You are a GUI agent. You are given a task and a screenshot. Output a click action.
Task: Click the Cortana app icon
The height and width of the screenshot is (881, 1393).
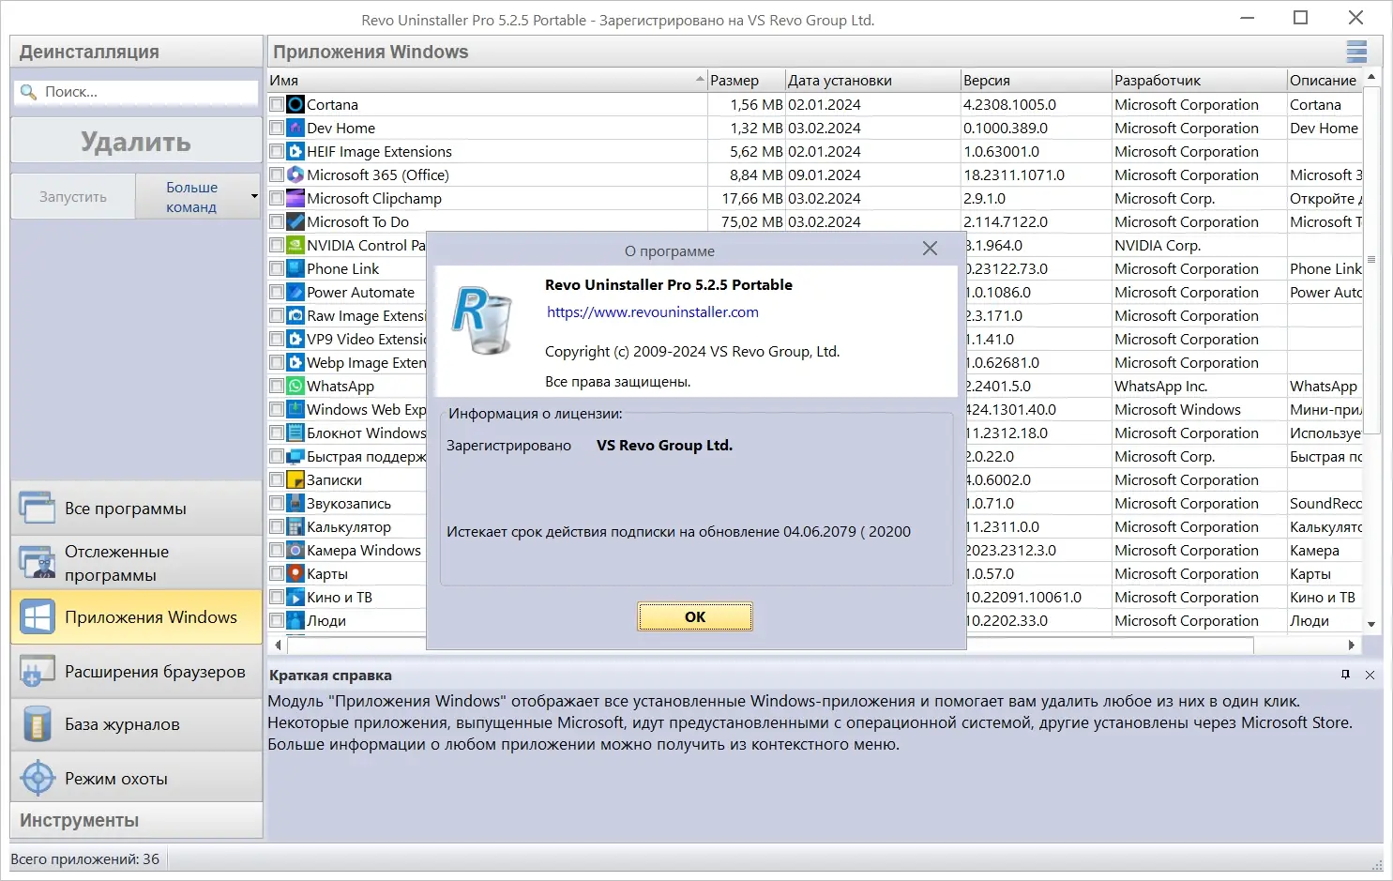pos(295,104)
